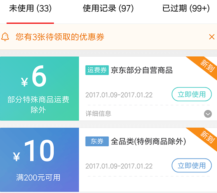Click the 详细信息 label text
Image resolution: width=217 pixels, height=193 pixels.
98,113
